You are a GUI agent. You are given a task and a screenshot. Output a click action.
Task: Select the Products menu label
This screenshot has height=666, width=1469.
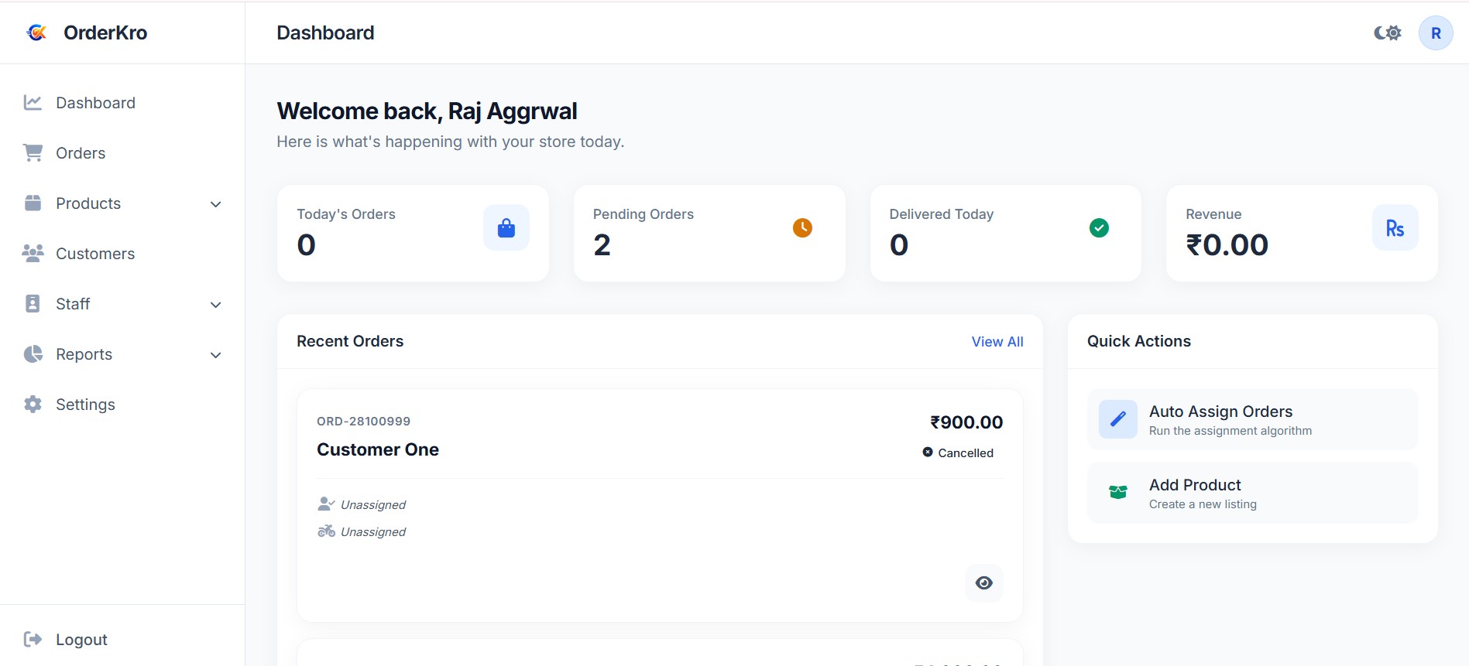(x=88, y=203)
